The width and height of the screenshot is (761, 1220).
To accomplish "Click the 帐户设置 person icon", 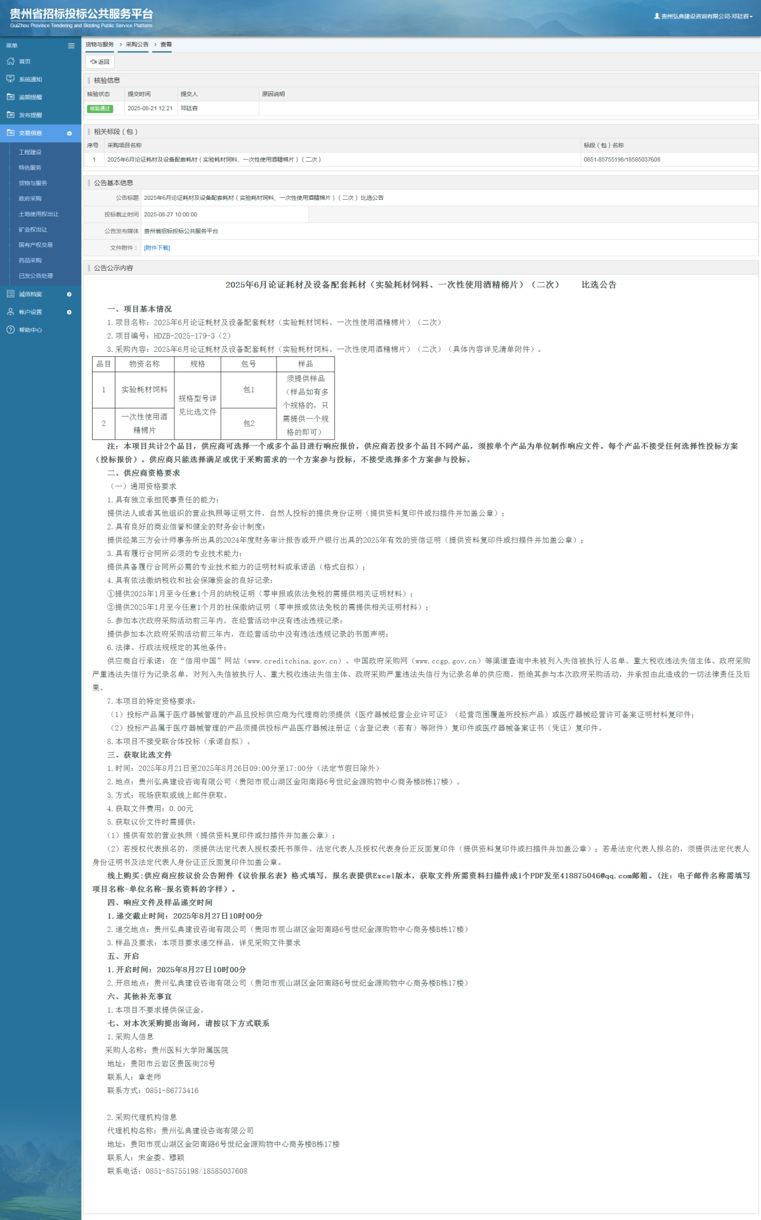I will (x=10, y=312).
